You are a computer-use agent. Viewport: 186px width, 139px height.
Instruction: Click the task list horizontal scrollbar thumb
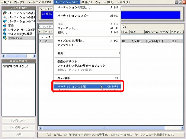(16, 56)
